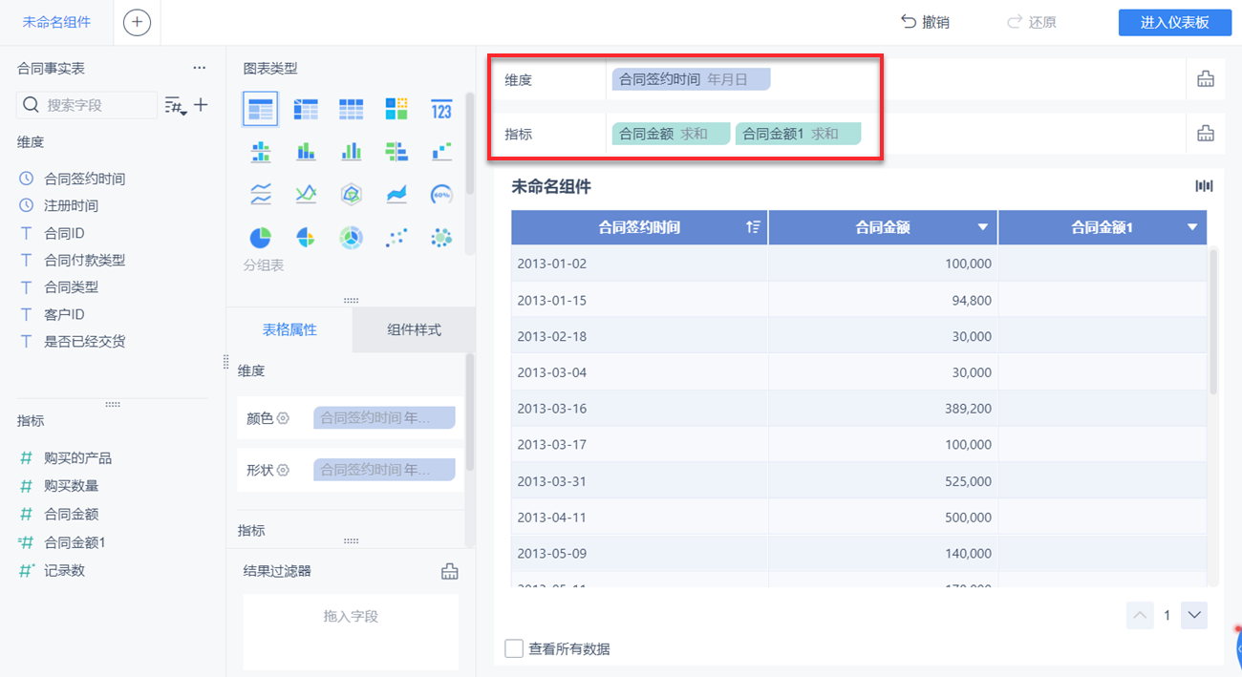Click the 进入仪表板 button
The image size is (1242, 677).
tap(1174, 23)
